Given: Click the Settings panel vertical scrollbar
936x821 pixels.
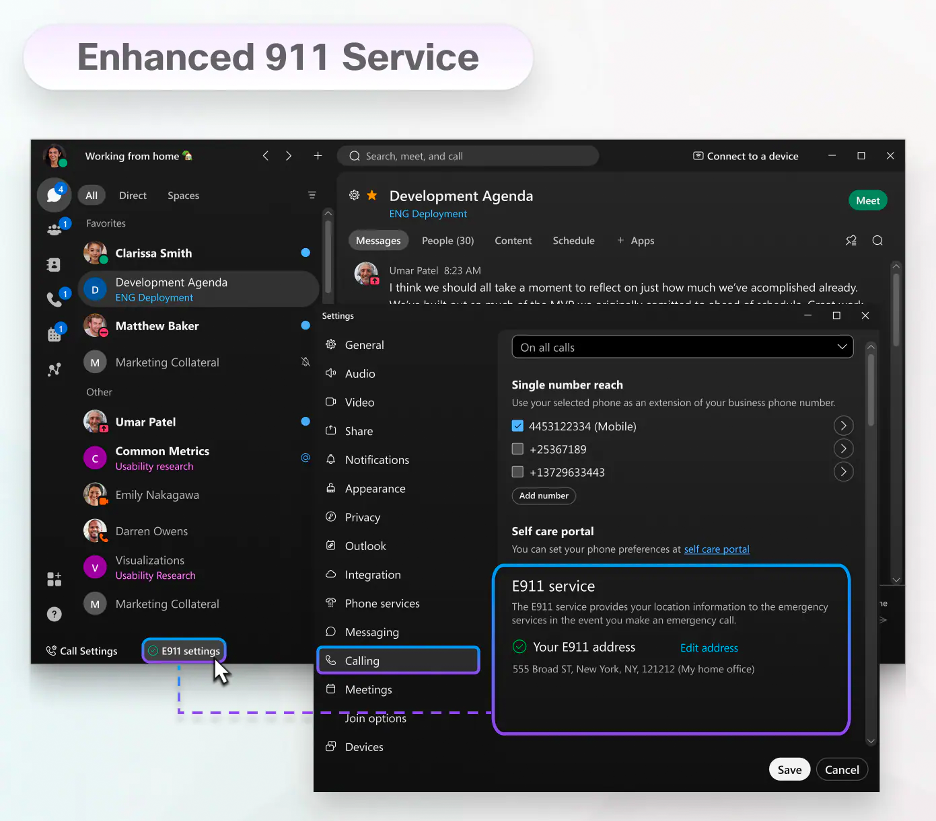Looking at the screenshot, I should [871, 390].
